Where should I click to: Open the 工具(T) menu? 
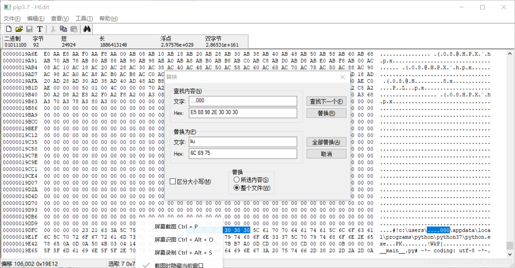(x=84, y=18)
